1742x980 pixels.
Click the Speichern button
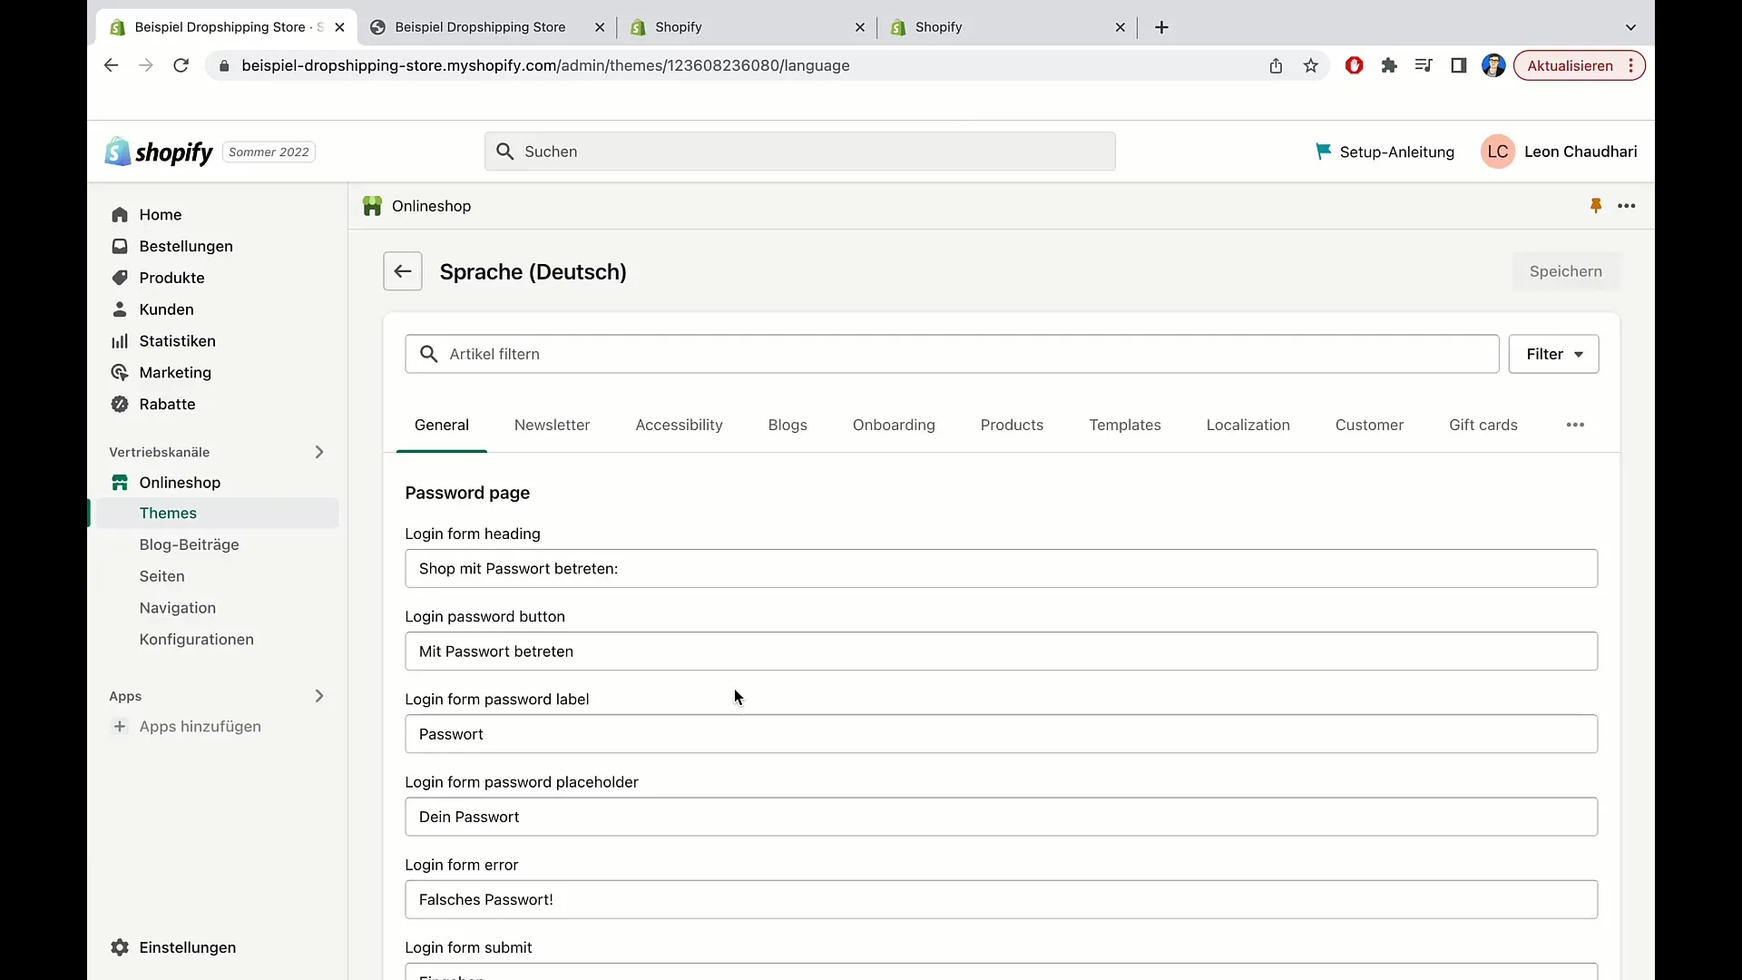[x=1565, y=271]
